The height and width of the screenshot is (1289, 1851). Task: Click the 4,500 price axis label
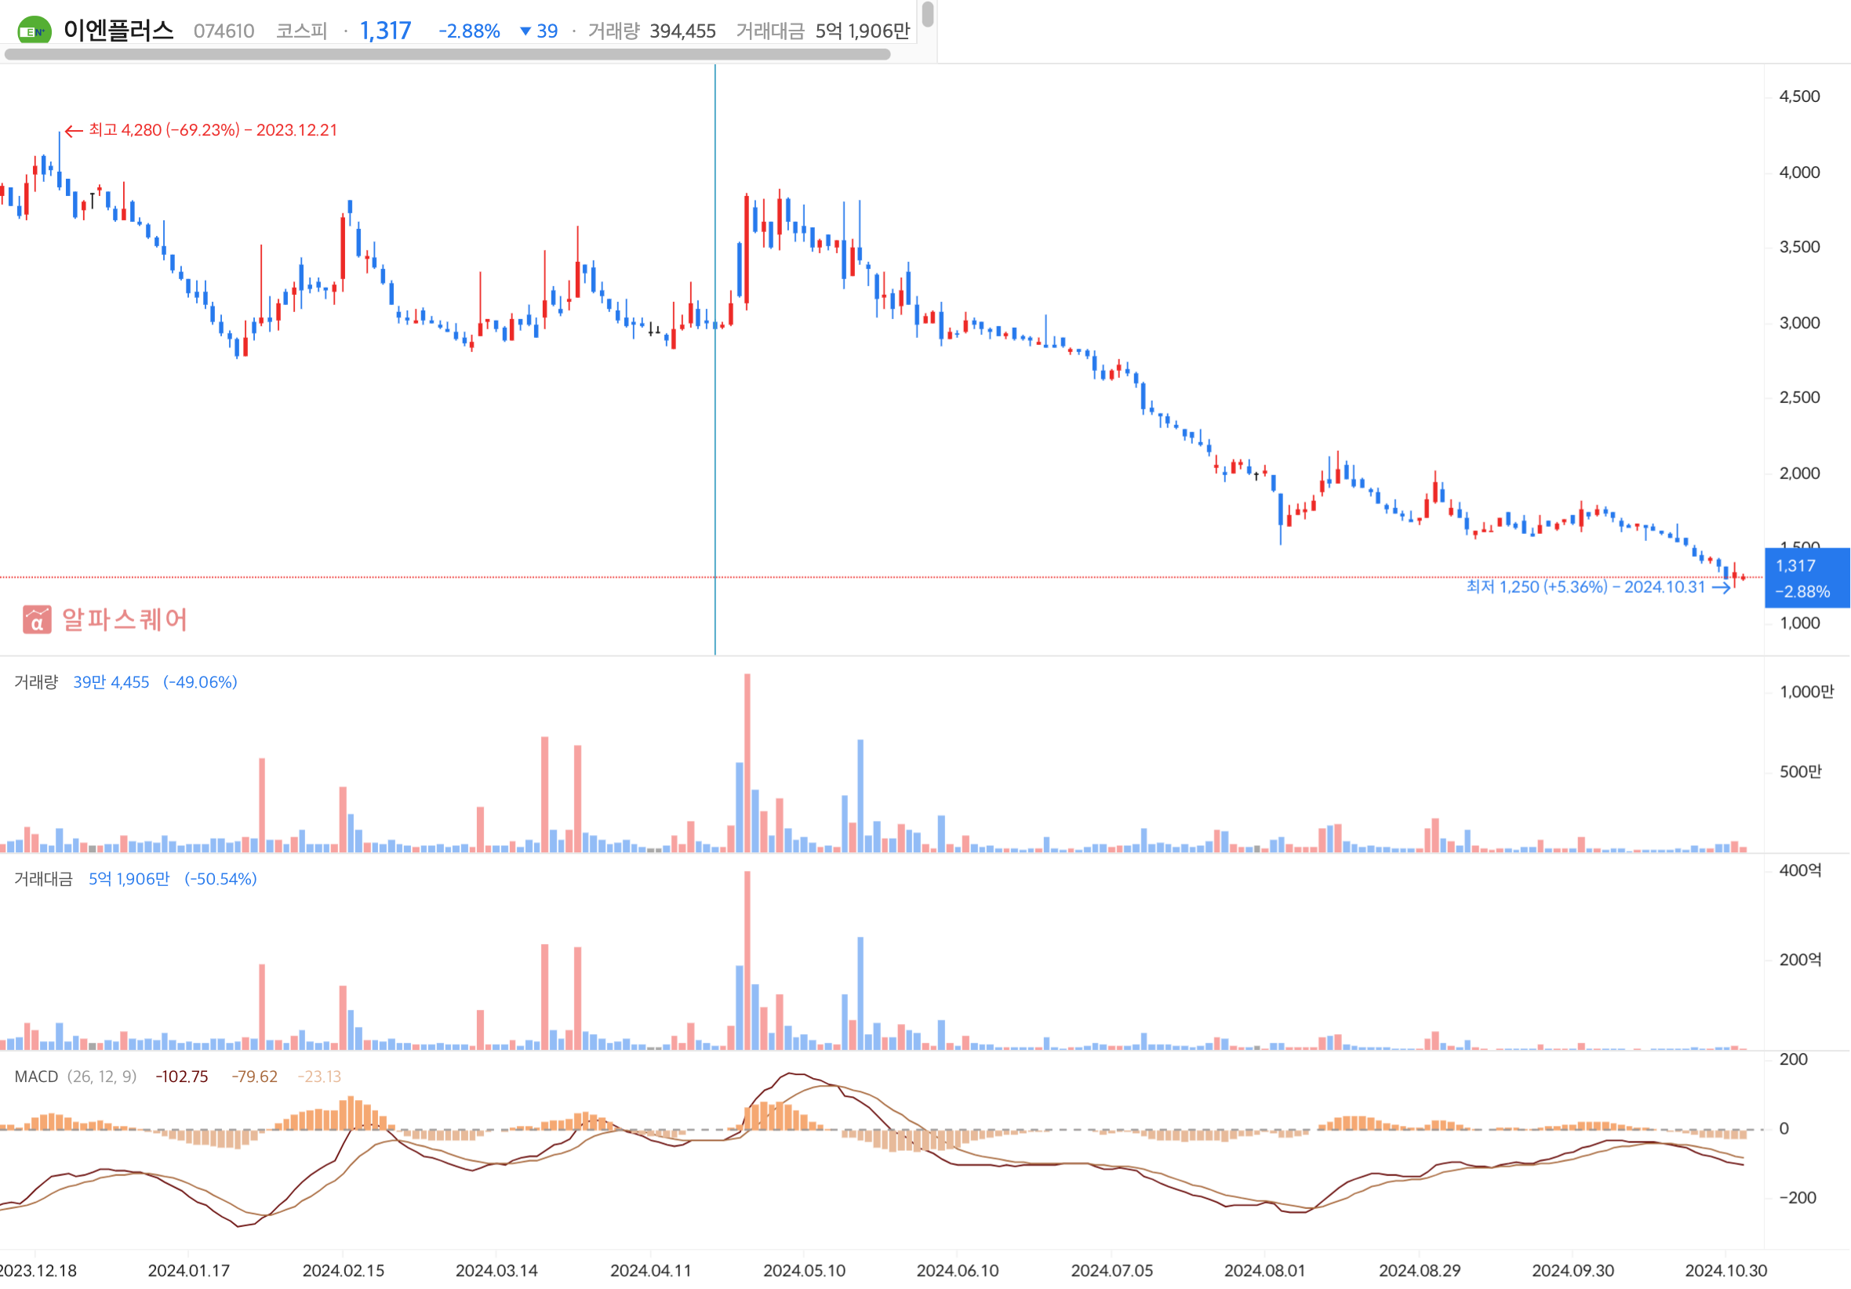1799,96
